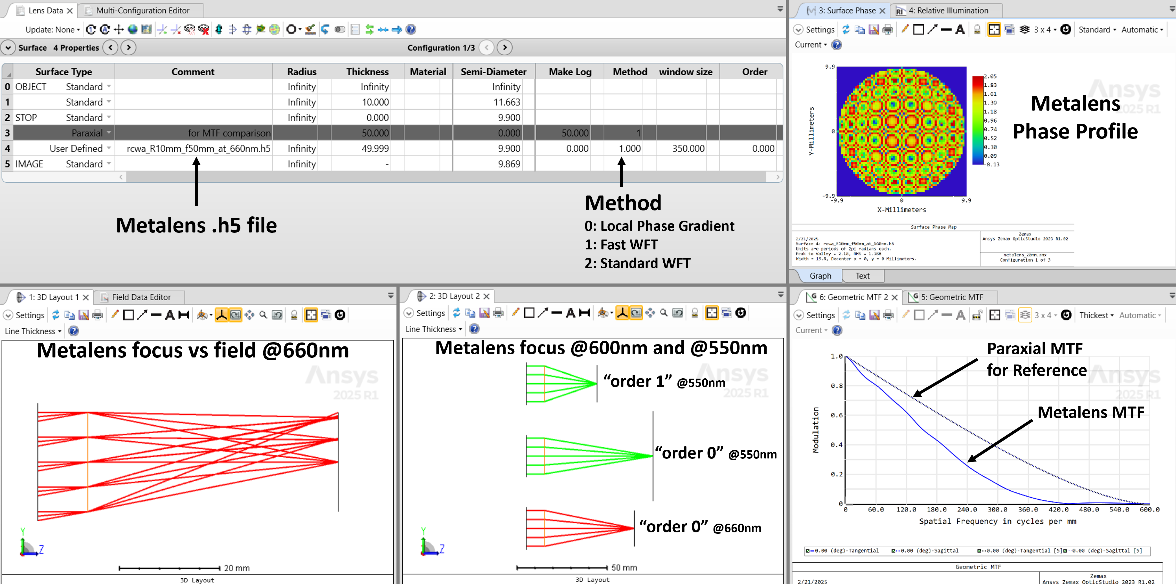This screenshot has height=584, width=1176.
Task: Select the Graph tab under Surface Phase
Action: [820, 276]
